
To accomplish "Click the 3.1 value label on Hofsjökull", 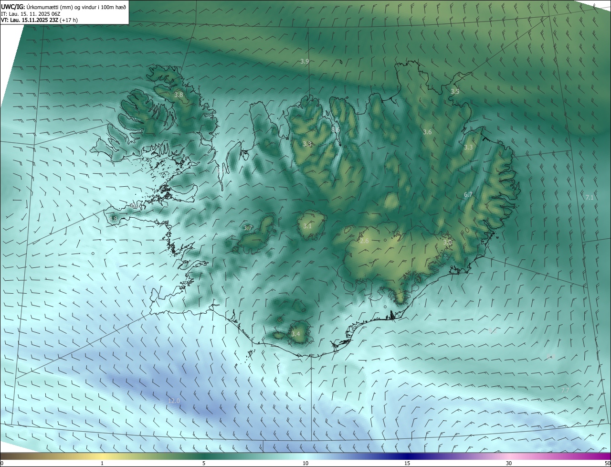I will pyautogui.click(x=307, y=226).
